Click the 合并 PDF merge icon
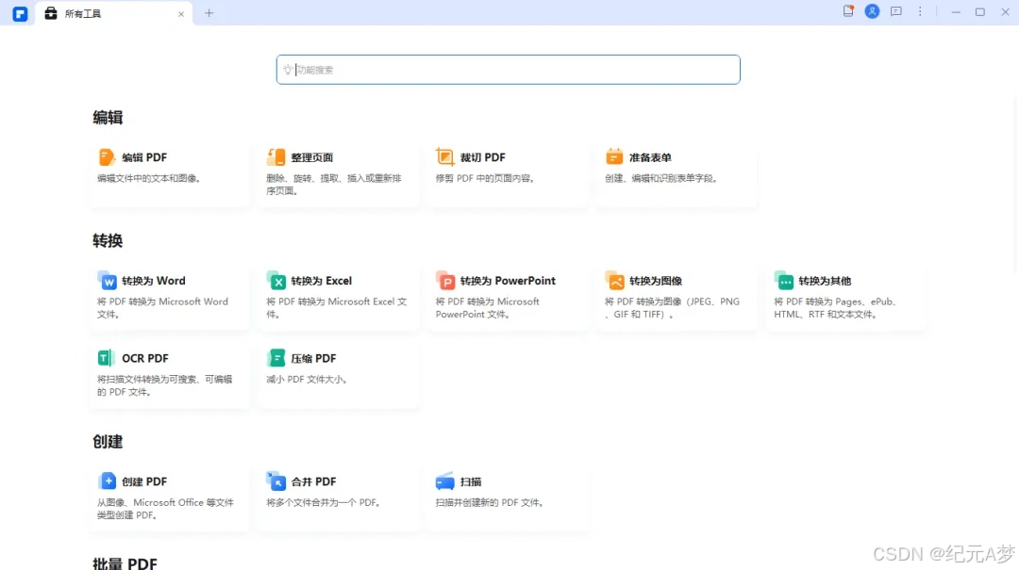Image resolution: width=1019 pixels, height=570 pixels. 276,481
